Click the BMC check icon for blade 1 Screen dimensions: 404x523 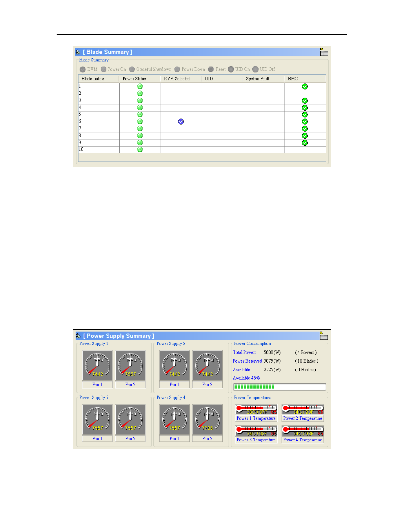click(305, 86)
